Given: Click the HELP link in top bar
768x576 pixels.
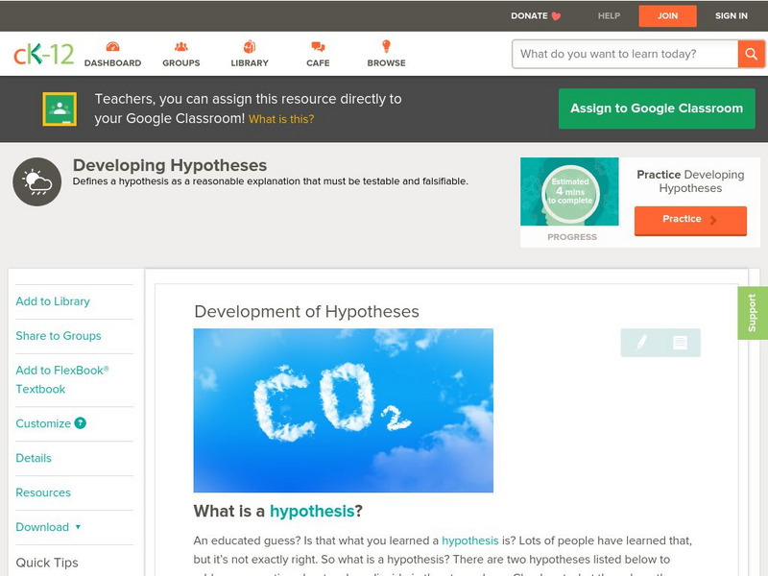Looking at the screenshot, I should coord(609,16).
